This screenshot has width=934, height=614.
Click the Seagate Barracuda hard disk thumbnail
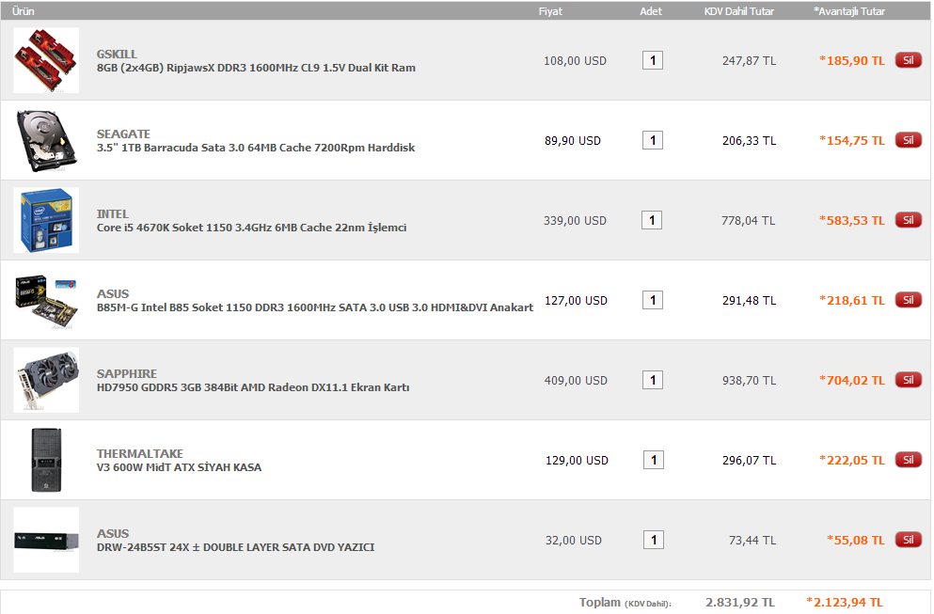point(46,140)
